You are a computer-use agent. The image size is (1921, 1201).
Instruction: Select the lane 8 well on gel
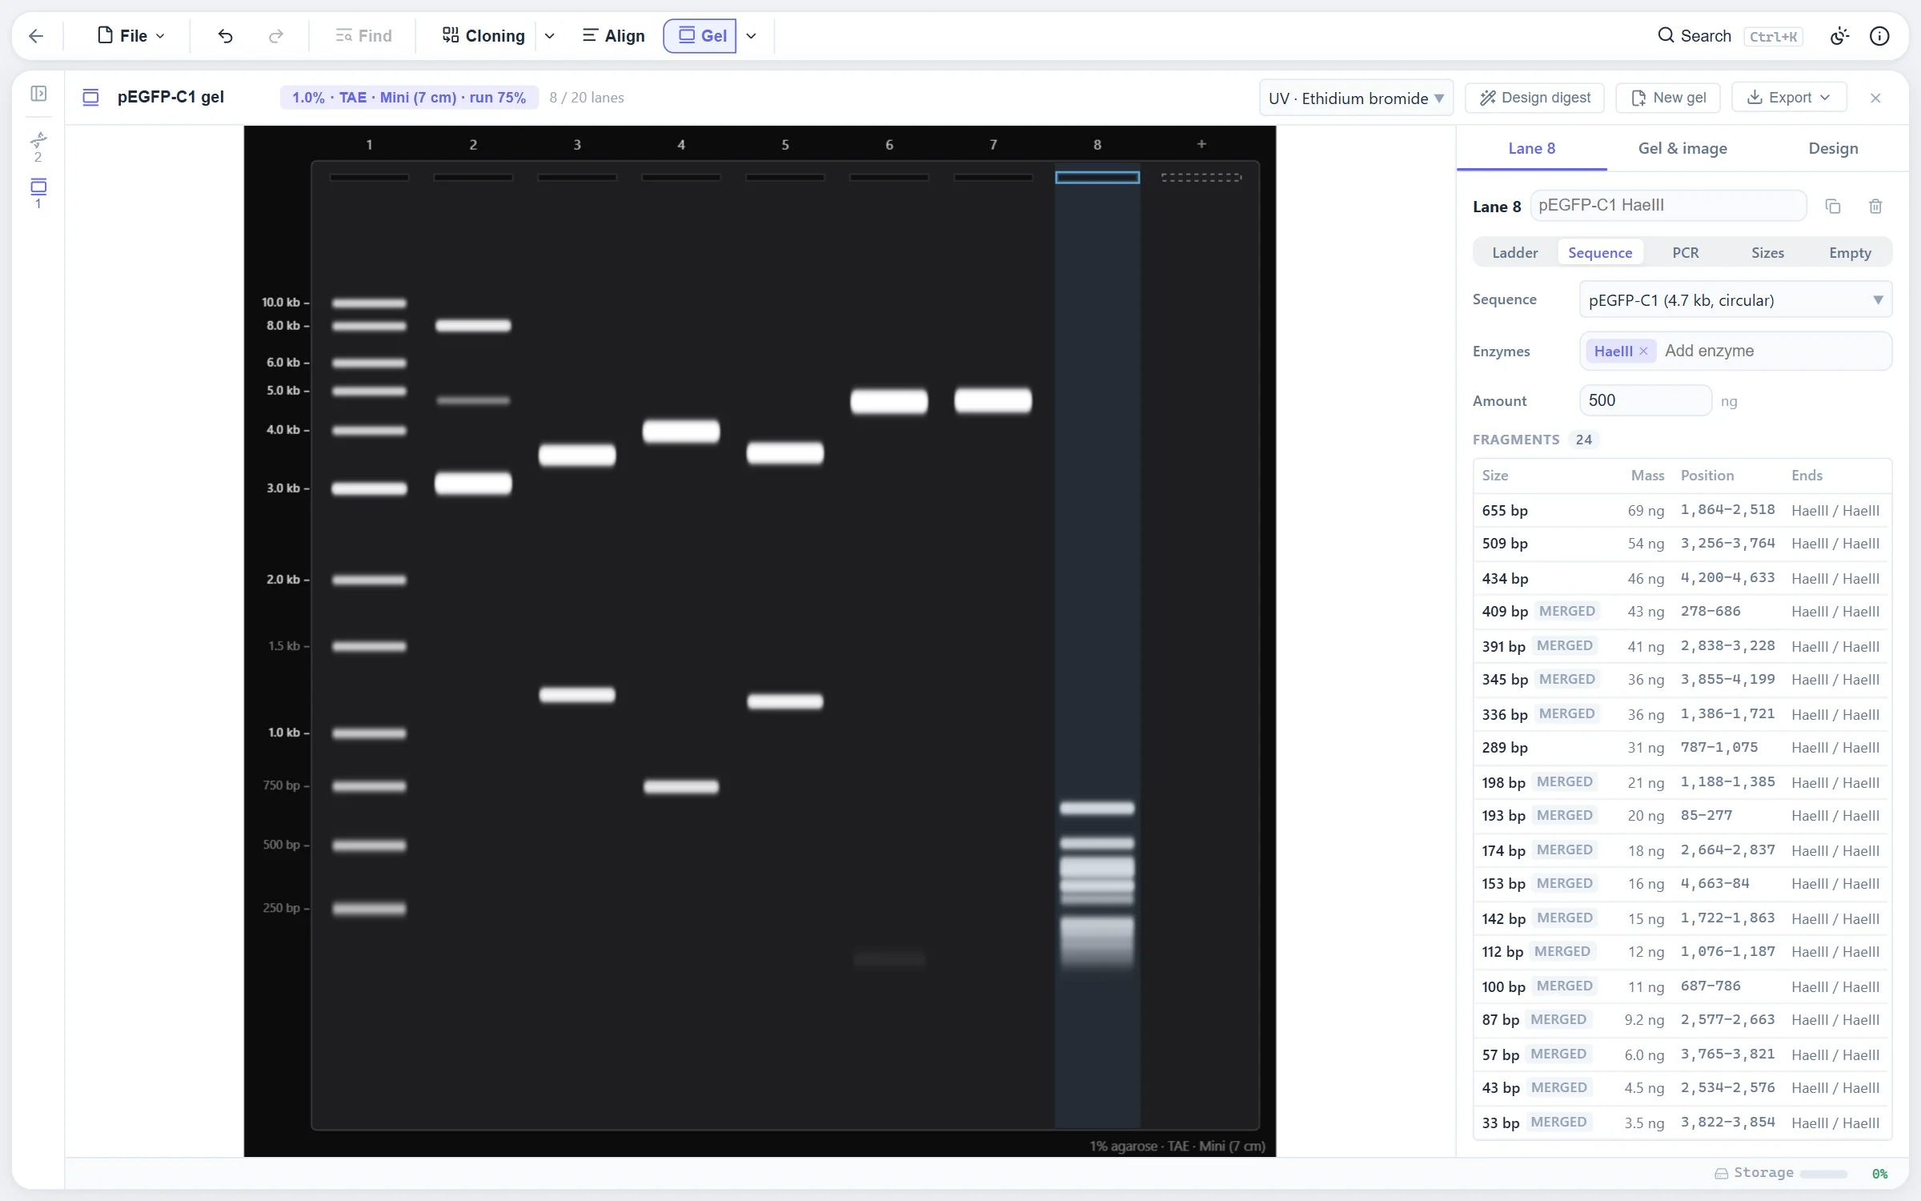(1097, 177)
